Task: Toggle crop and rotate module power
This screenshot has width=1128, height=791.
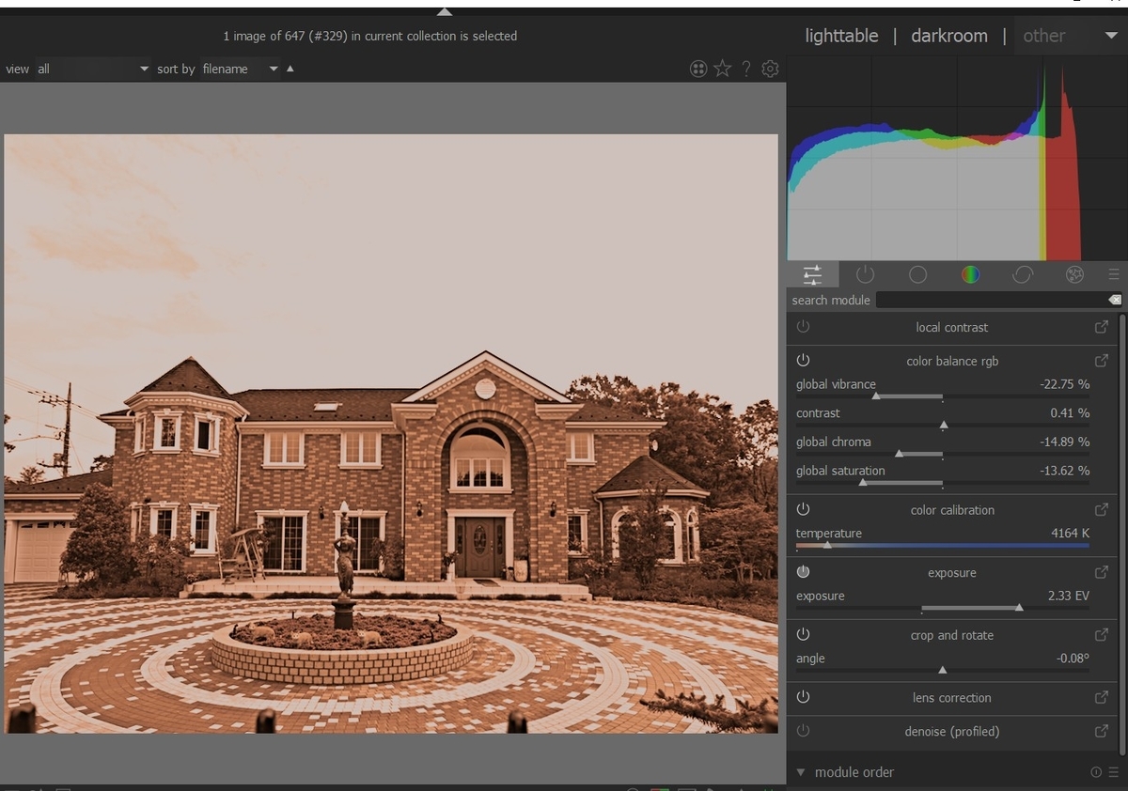Action: (x=803, y=634)
